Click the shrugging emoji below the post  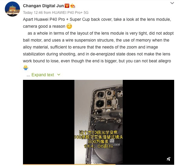click(x=26, y=67)
